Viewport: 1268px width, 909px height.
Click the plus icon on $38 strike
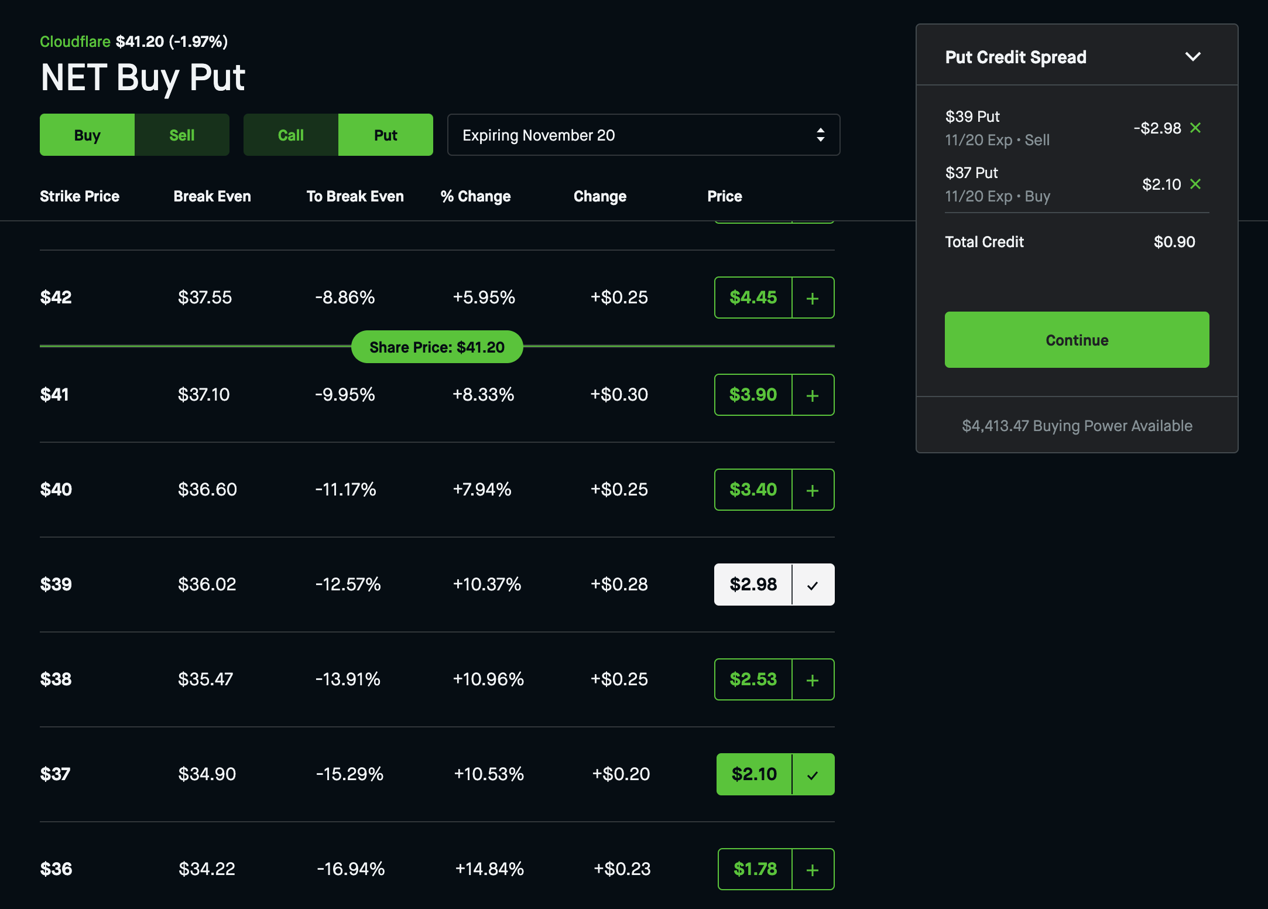pos(812,679)
